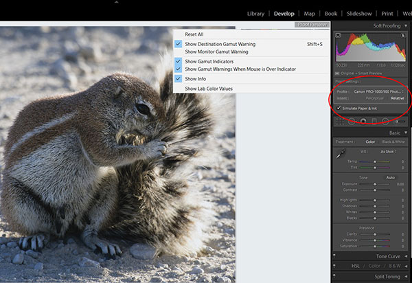Viewport: 412px width, 283px height.
Task: Toggle destination gamut warning icon in histogram
Action: pyautogui.click(x=404, y=34)
